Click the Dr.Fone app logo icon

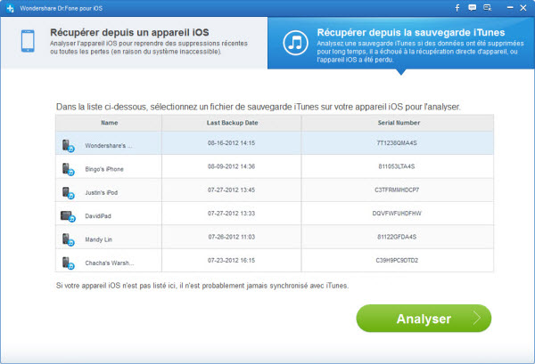(x=10, y=8)
